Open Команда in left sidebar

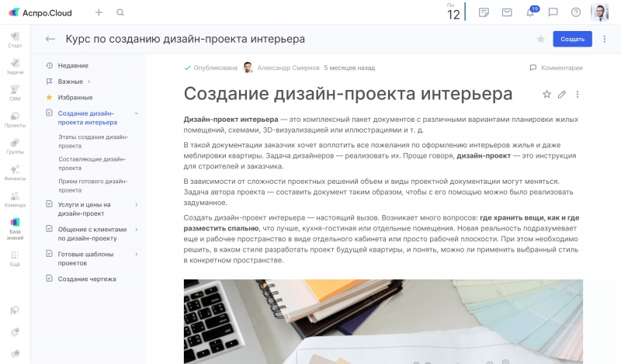[15, 199]
